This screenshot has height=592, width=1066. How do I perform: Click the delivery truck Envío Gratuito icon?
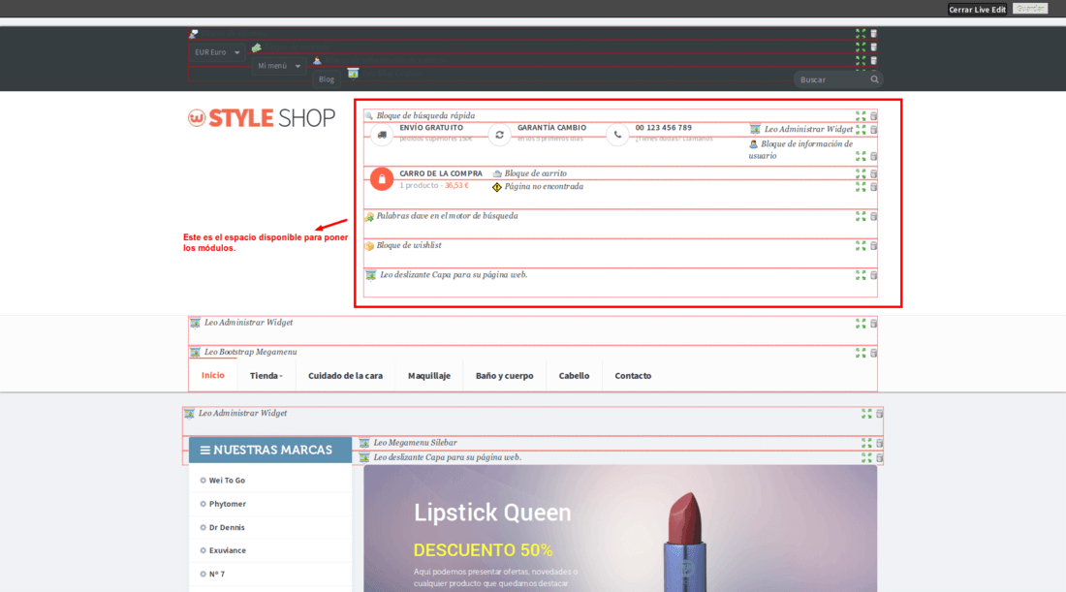tap(382, 135)
